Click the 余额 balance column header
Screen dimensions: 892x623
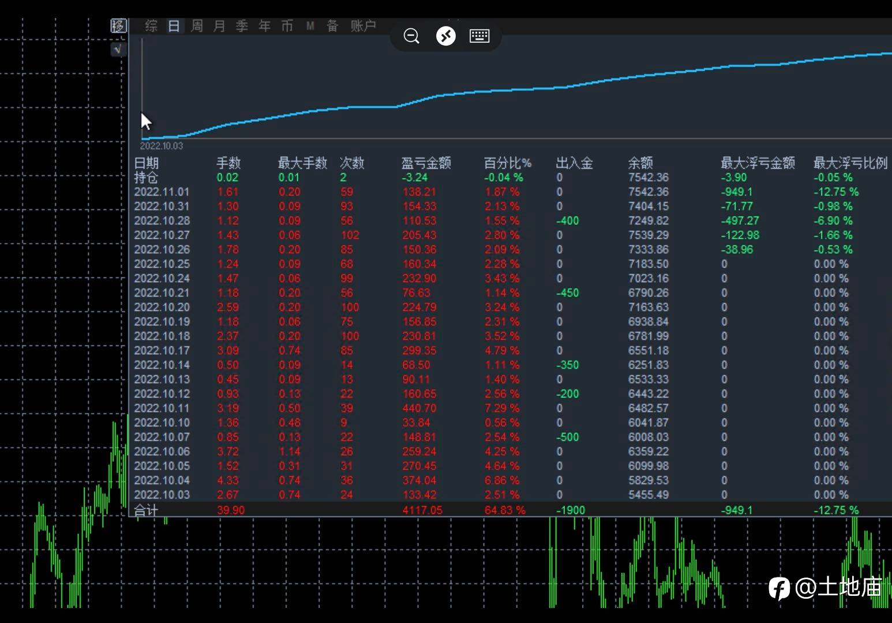click(640, 163)
